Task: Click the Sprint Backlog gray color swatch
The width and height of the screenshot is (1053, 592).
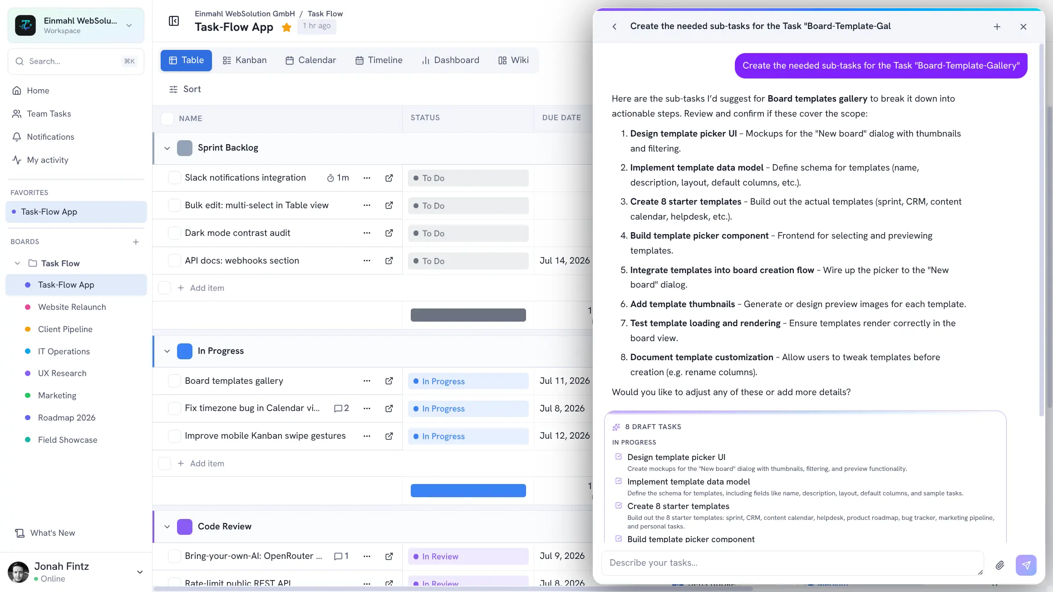Action: (185, 148)
